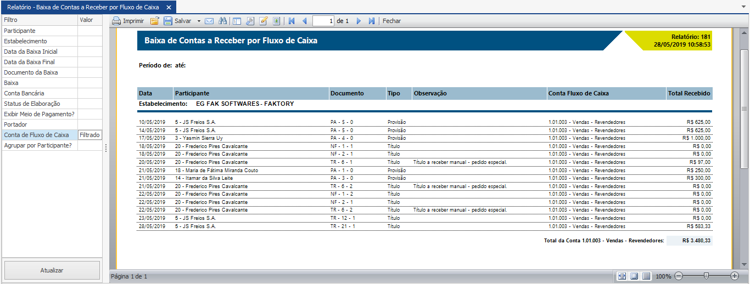The width and height of the screenshot is (750, 284).
Task: Go to the last page of report
Action: (x=372, y=21)
